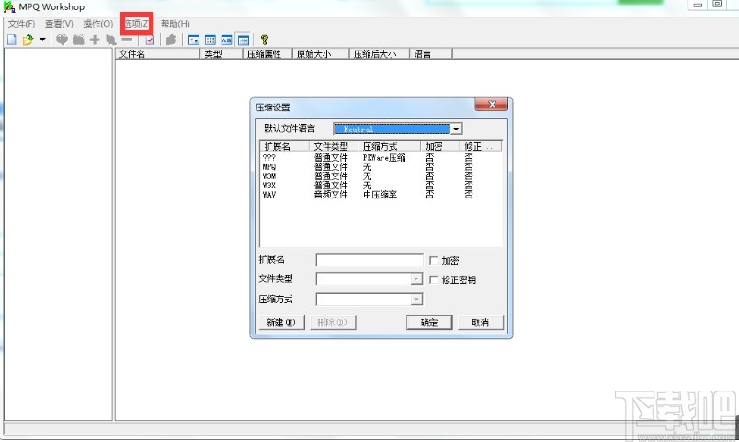Sort by 语言 column header
Screen dimensions: 739x442
click(x=431, y=53)
